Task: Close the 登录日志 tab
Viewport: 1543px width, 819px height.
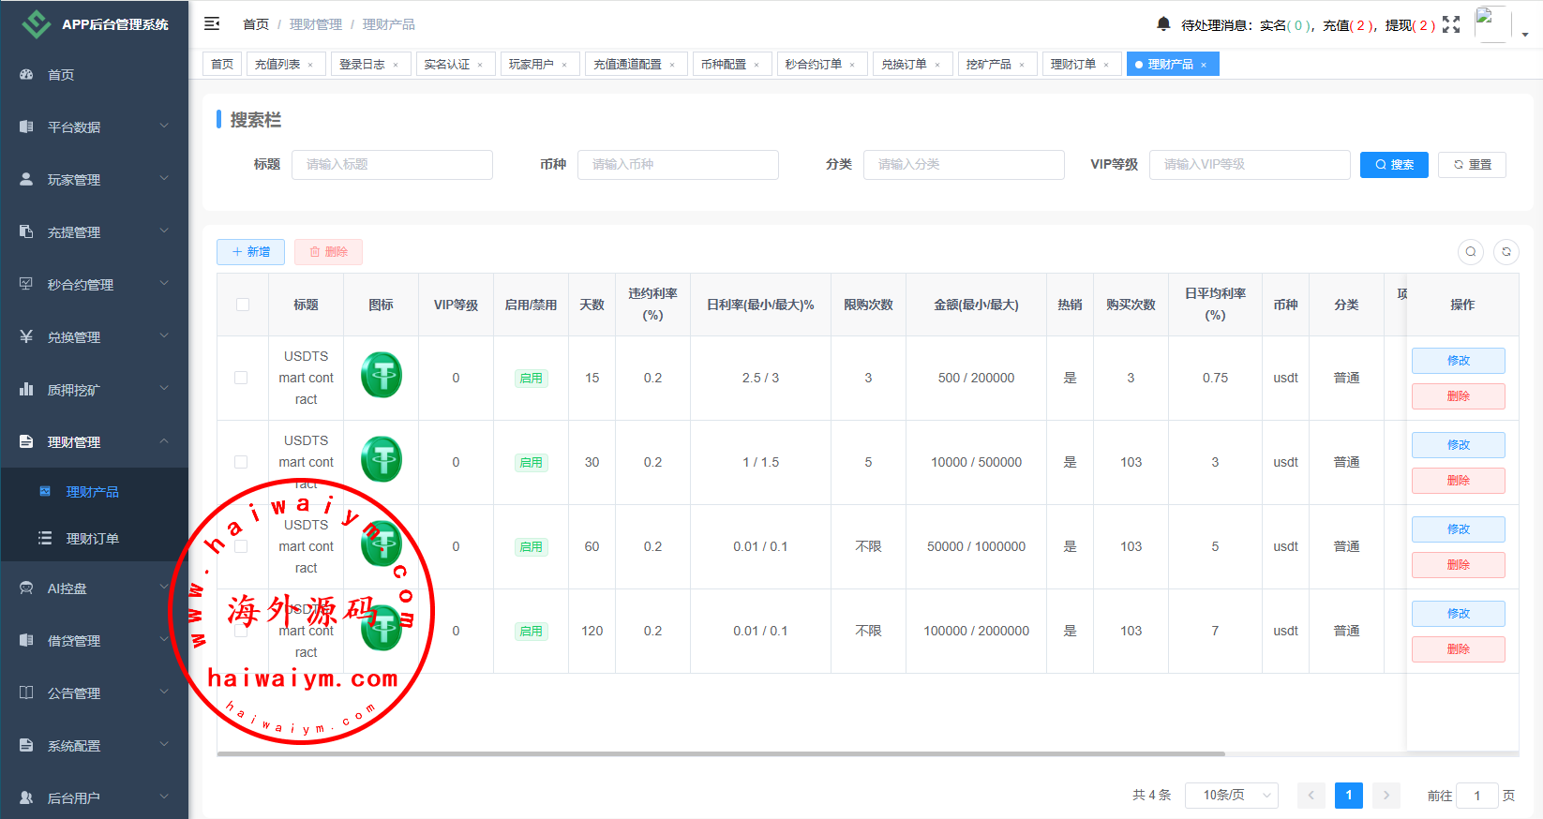Action: pyautogui.click(x=396, y=65)
